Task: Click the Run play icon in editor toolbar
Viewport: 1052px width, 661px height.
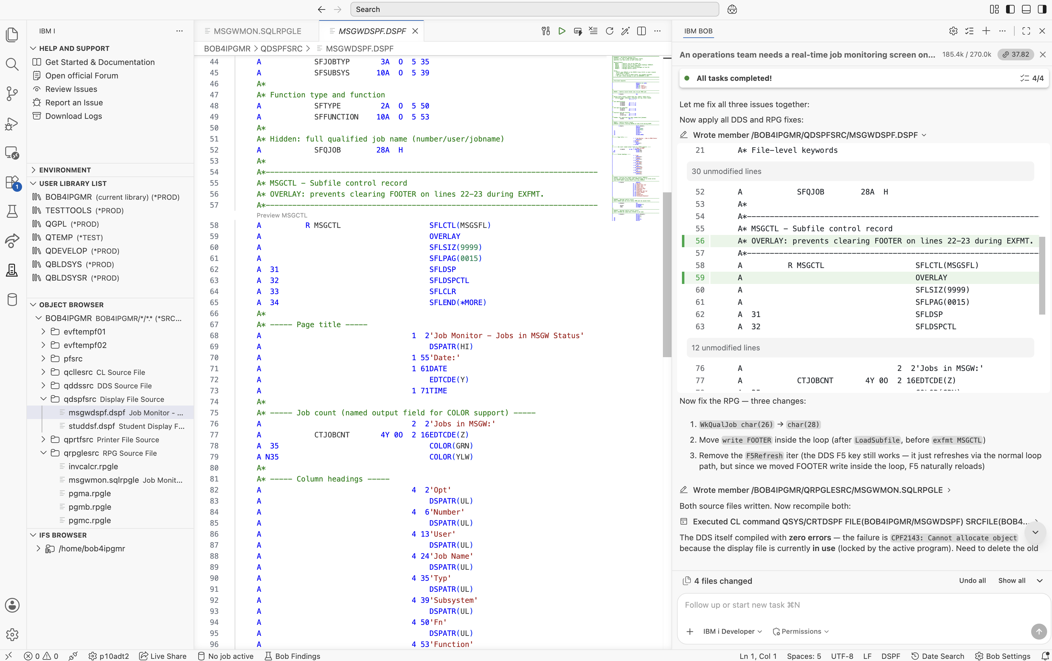Action: [562, 31]
